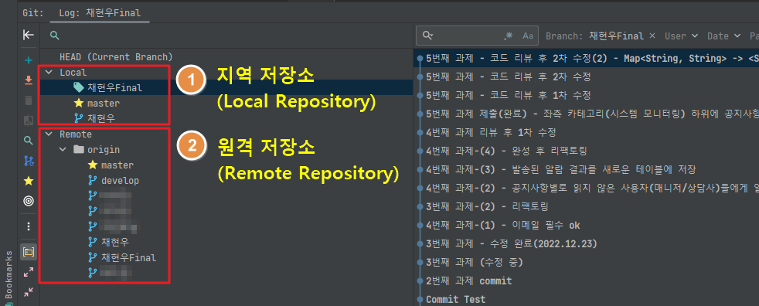Click the branch search magnifier icon
Screen dimensions: 759x306
[x=55, y=36]
